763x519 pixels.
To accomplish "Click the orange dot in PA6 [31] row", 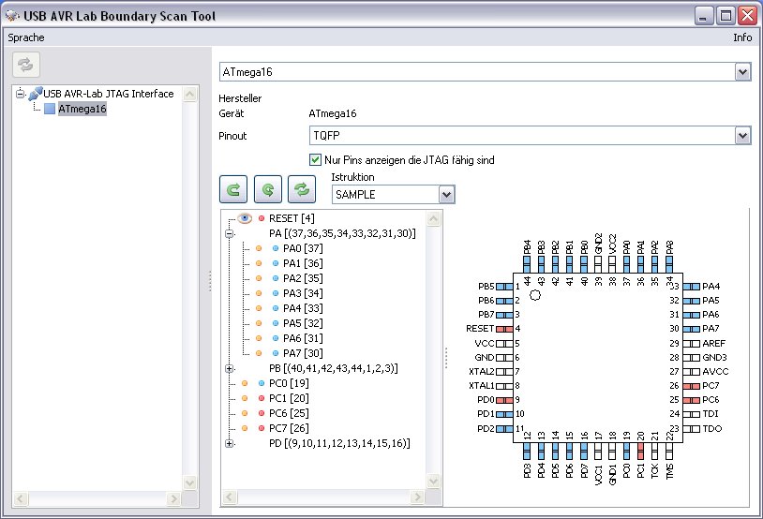I will pos(259,338).
